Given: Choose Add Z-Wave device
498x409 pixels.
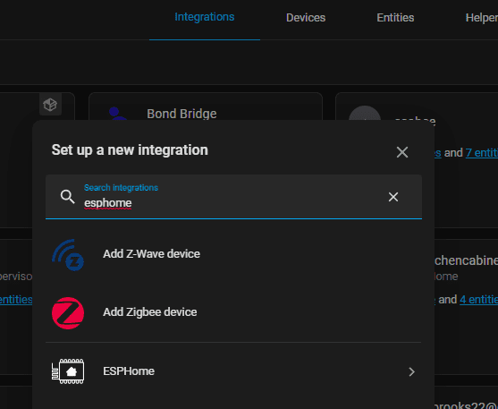Looking at the screenshot, I should (233, 254).
